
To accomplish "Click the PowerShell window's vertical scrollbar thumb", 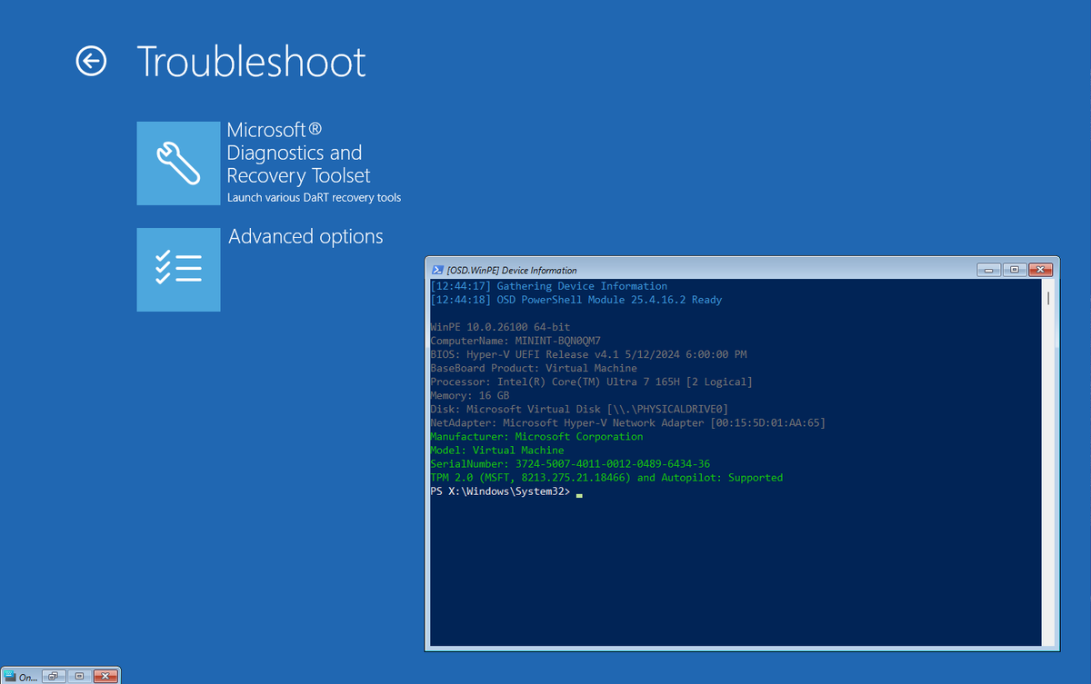I will (1048, 298).
